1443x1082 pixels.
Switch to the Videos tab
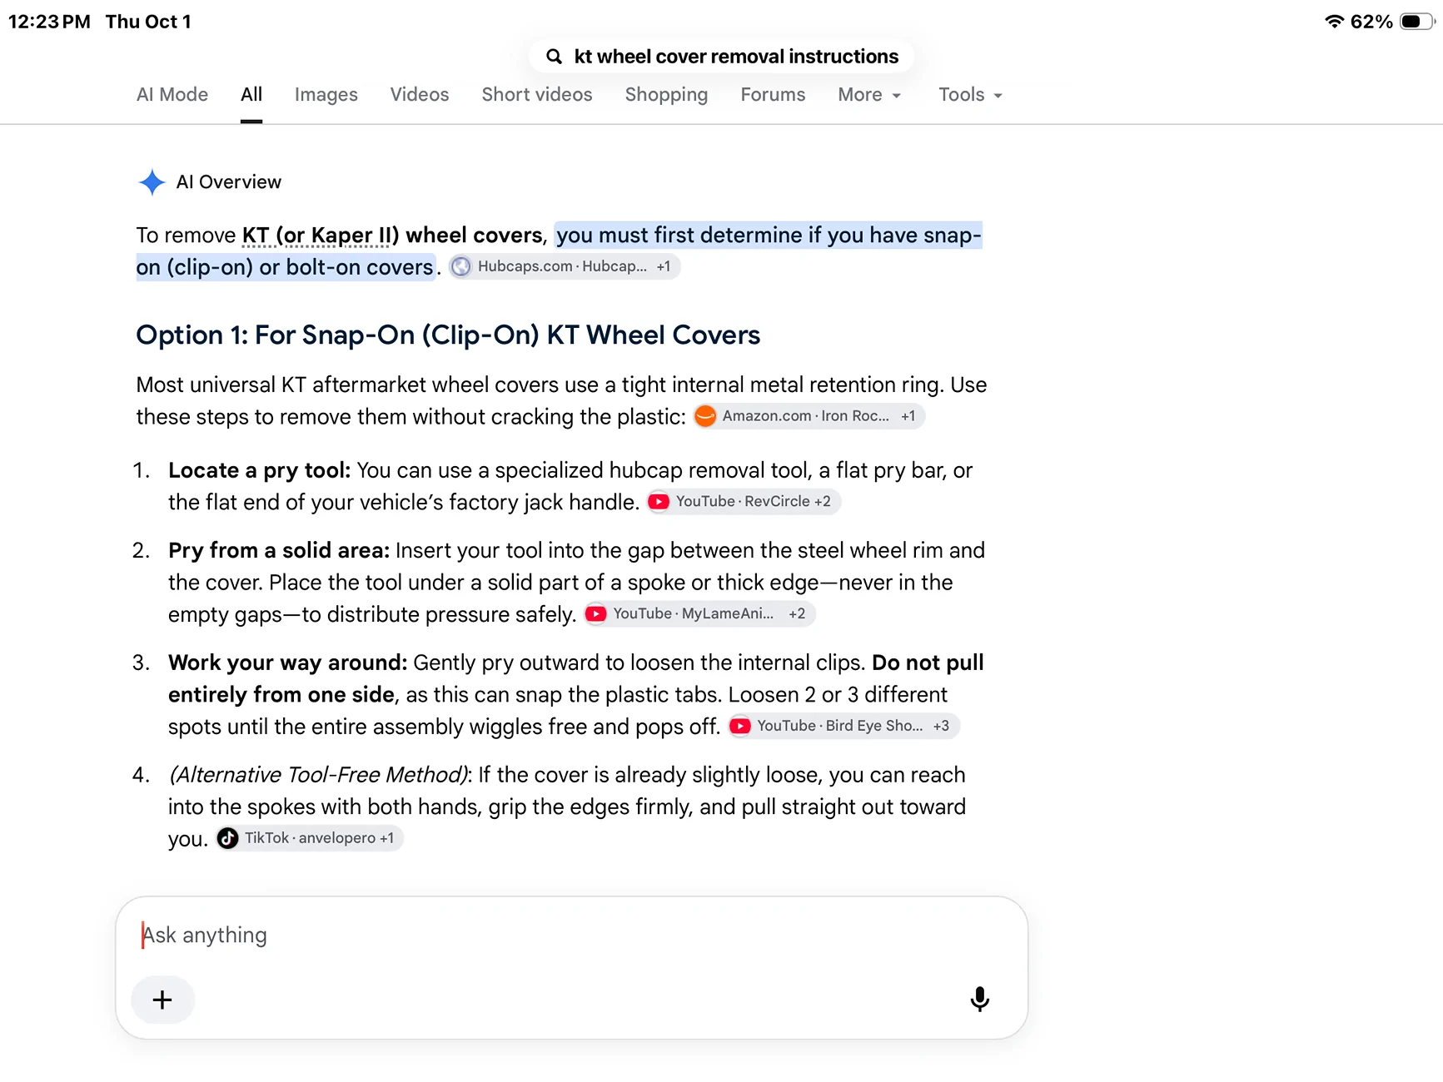(x=420, y=95)
